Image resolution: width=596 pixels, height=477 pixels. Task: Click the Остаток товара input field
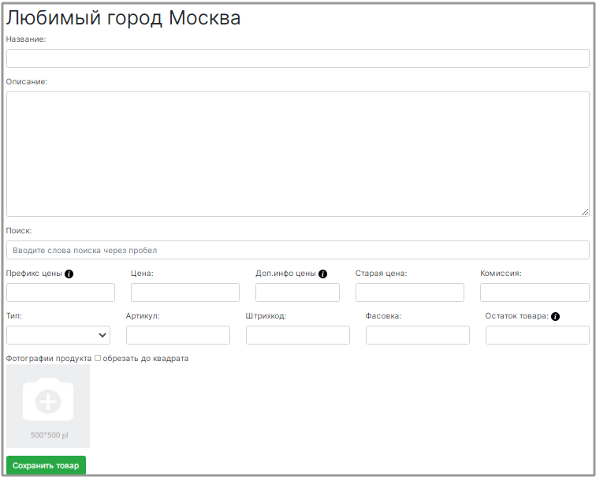click(x=538, y=335)
